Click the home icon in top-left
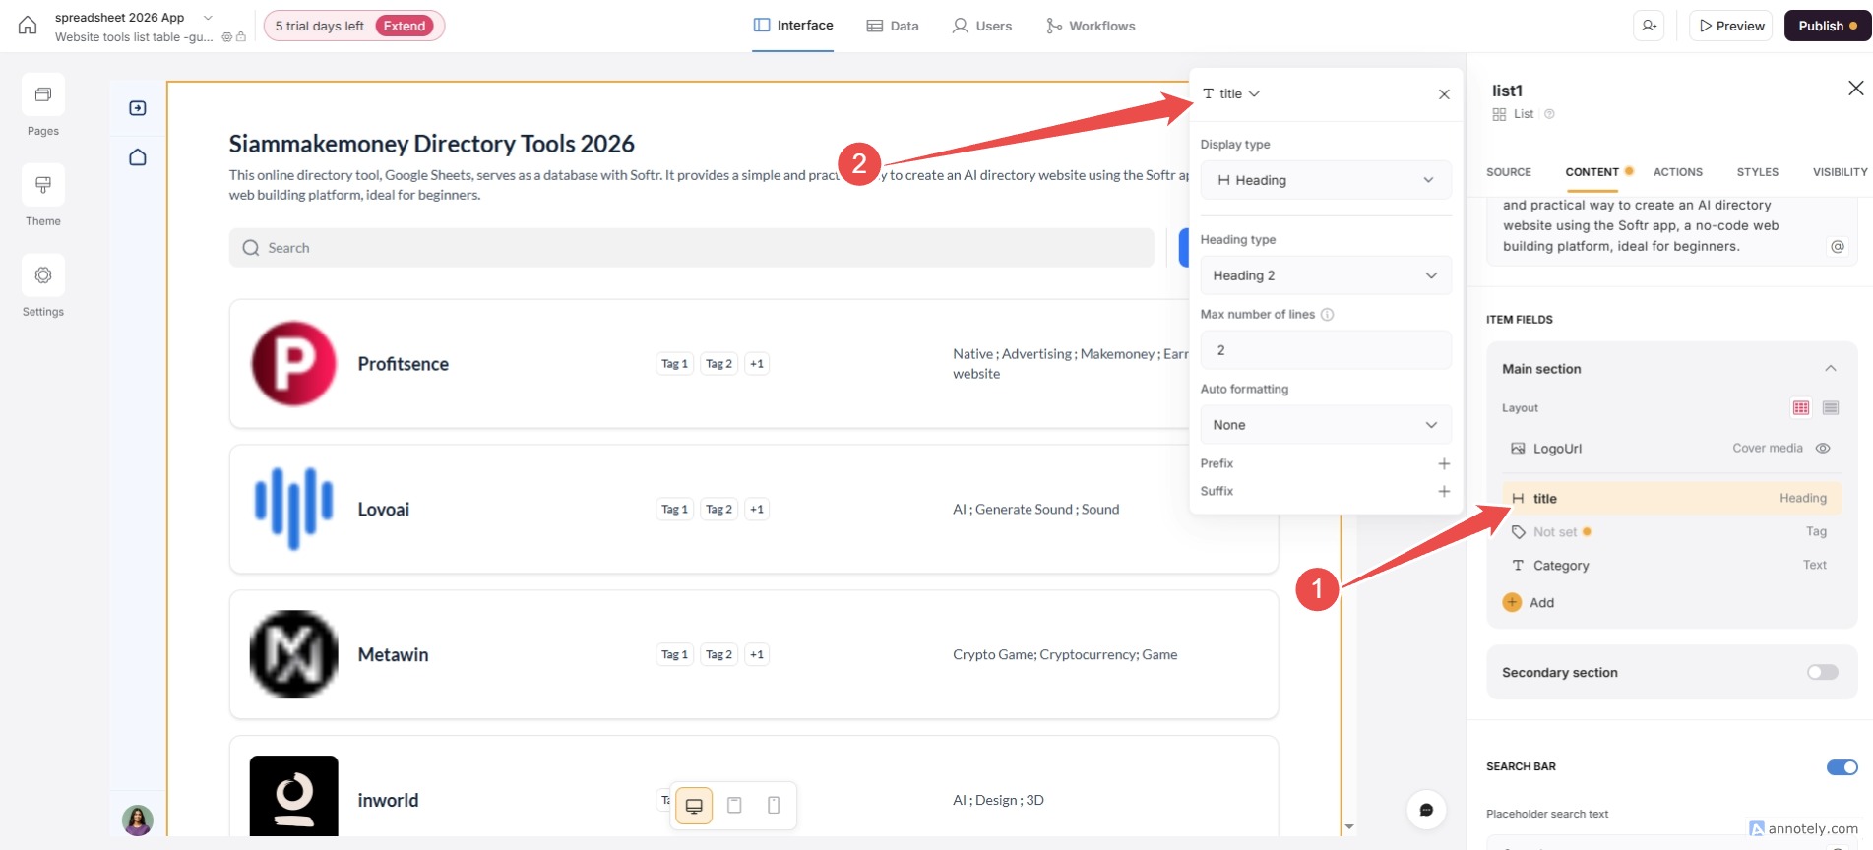The height and width of the screenshot is (850, 1873). (x=28, y=26)
